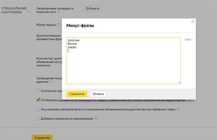Screen dimensions: 217x140
Task: Collapse the Специальные настройки section chevron
Action: pos(29,11)
